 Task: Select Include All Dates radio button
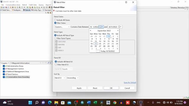click(x=55, y=20)
